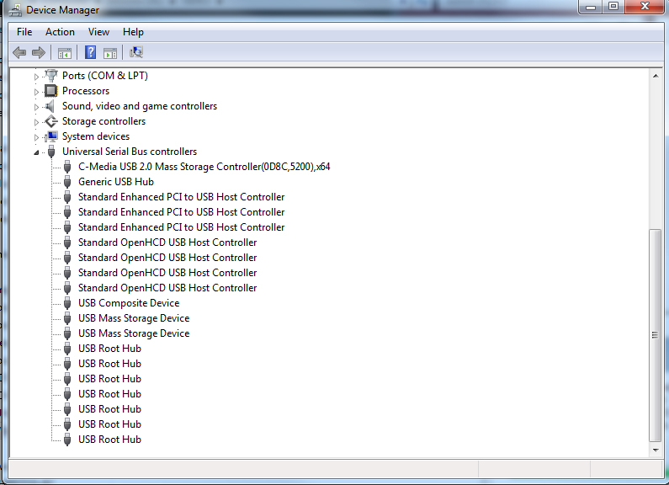The image size is (669, 485).
Task: Select the System devices category
Action: [x=96, y=136]
